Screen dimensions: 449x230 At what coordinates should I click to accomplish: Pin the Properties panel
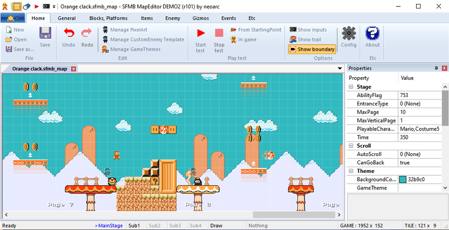click(437, 68)
